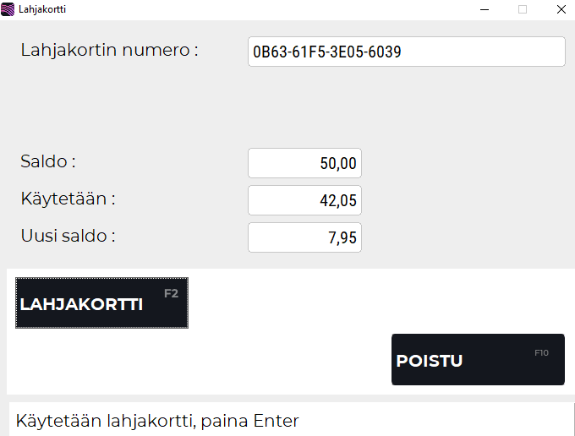Click the 'Lahjakortin numero' label

pos(109,50)
